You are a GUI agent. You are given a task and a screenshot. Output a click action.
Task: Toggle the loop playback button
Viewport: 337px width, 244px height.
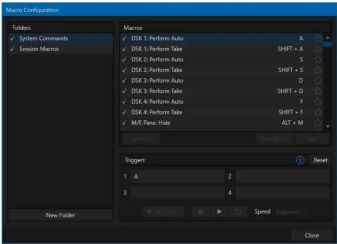coord(238,212)
